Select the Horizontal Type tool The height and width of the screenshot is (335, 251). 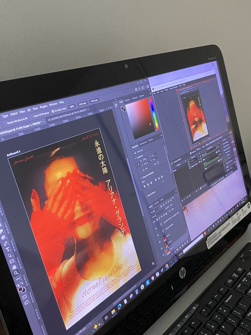[8, 249]
